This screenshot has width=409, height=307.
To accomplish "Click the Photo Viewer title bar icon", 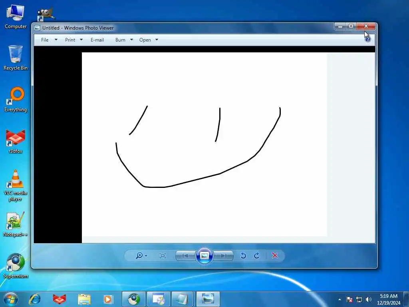I will pyautogui.click(x=37, y=28).
